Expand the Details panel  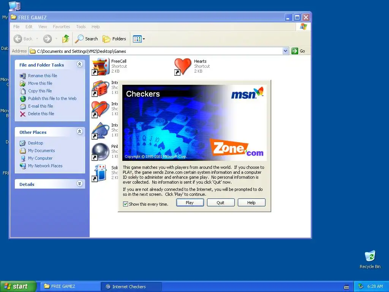(79, 184)
